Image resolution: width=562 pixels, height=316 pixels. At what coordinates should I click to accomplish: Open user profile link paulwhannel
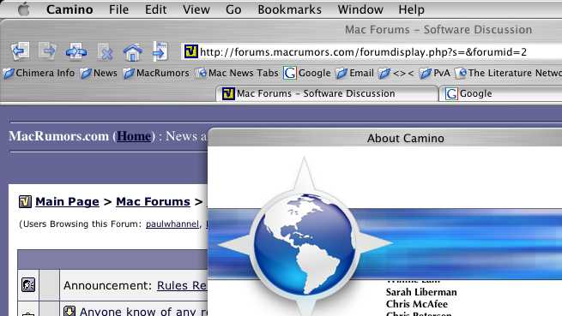172,224
